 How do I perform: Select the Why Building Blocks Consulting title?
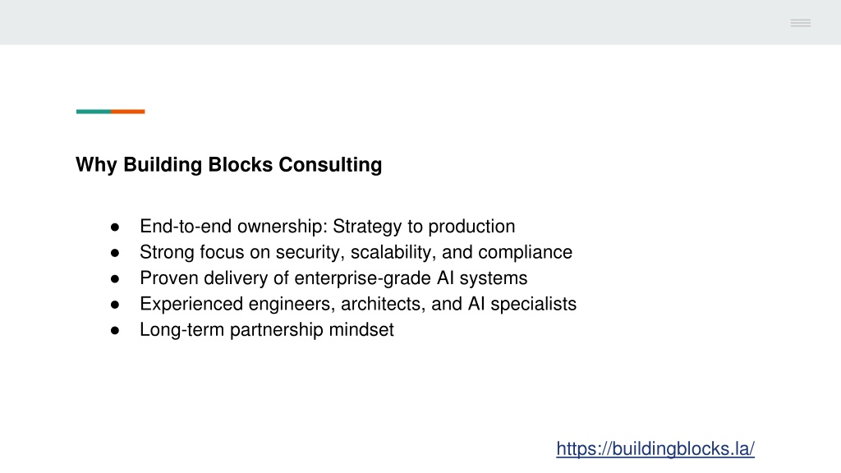(229, 165)
